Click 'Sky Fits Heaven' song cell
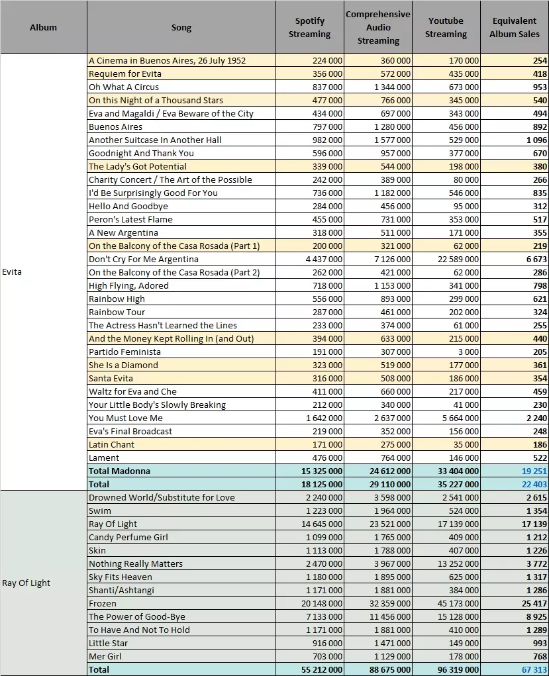 click(x=181, y=578)
